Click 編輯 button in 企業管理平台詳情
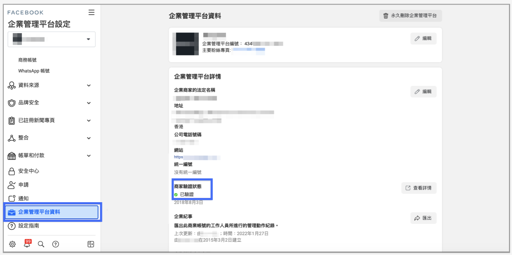 coord(424,92)
